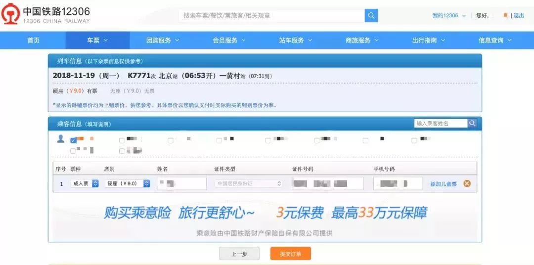This screenshot has width=534, height=265.
Task: Click the passenger name field in the table
Action: [182, 183]
